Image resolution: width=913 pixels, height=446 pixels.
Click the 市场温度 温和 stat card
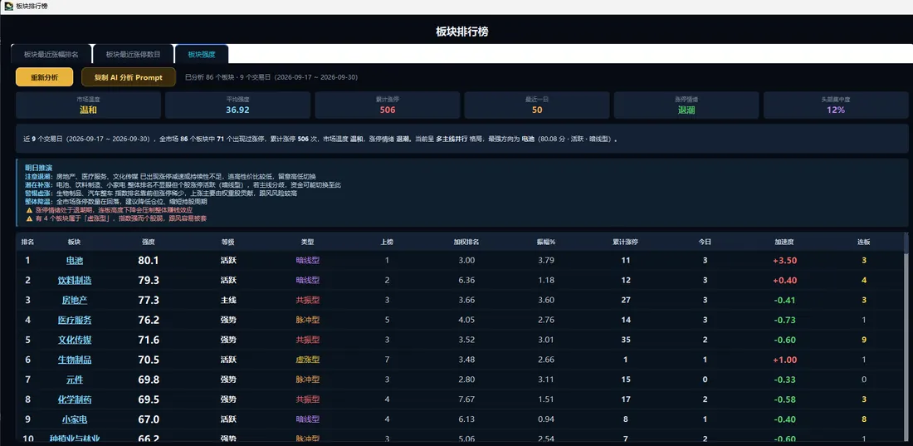click(88, 105)
